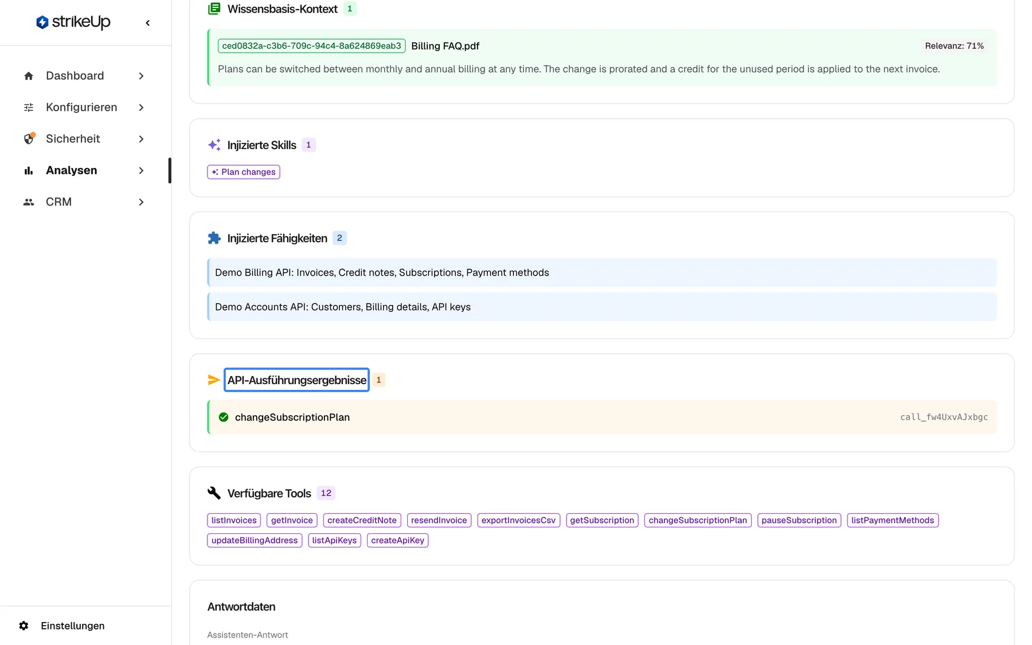
Task: Click the green success check on changeSubscriptionPlan
Action: (x=224, y=417)
